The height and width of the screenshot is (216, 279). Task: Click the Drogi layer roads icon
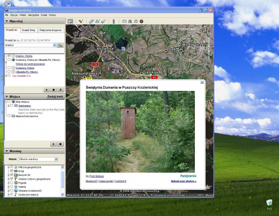(16, 171)
